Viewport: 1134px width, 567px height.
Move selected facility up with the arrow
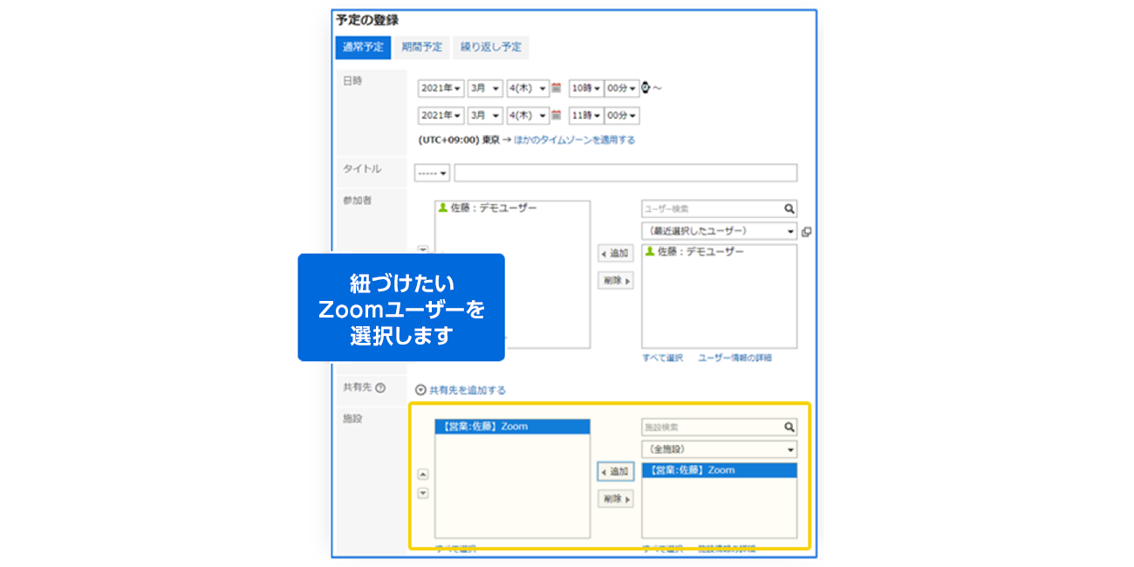pyautogui.click(x=423, y=475)
